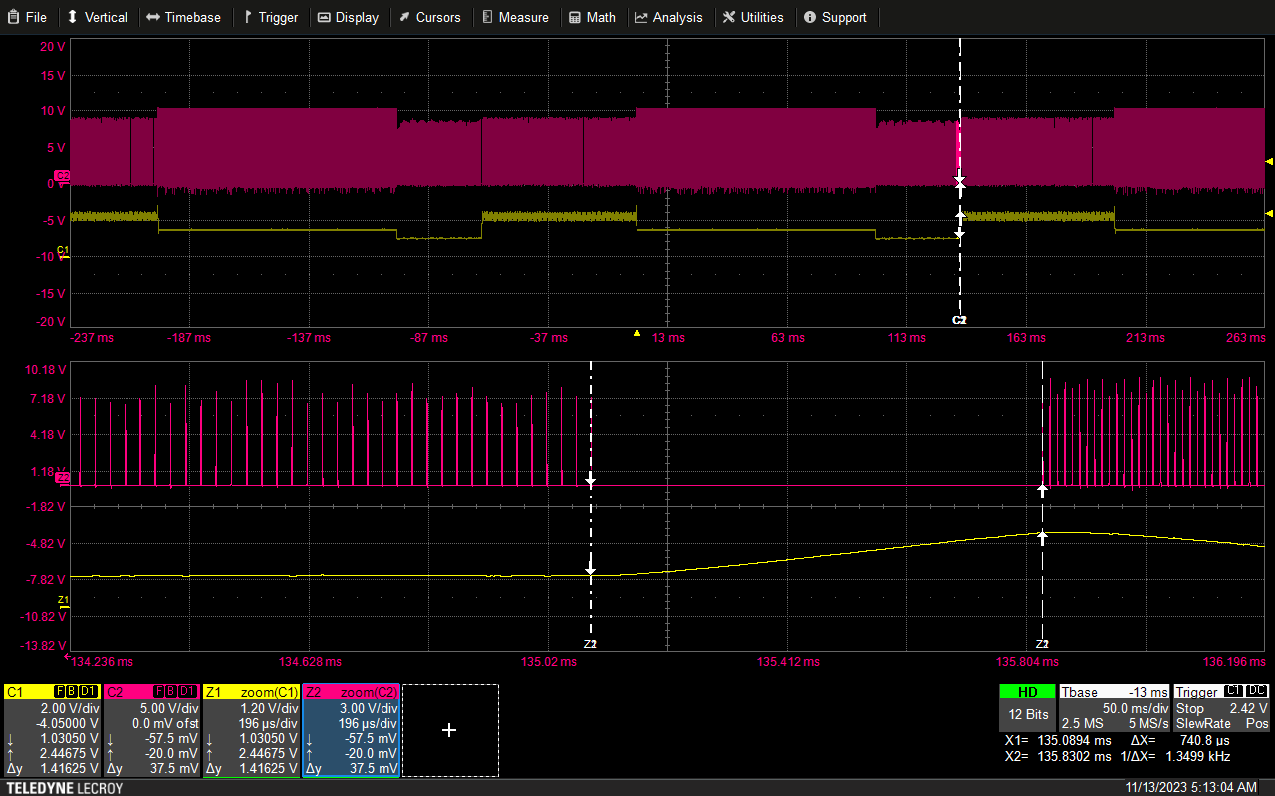1275x796 pixels.
Task: Select the Z2 zoom(C2) descriptor box
Action: tap(351, 729)
